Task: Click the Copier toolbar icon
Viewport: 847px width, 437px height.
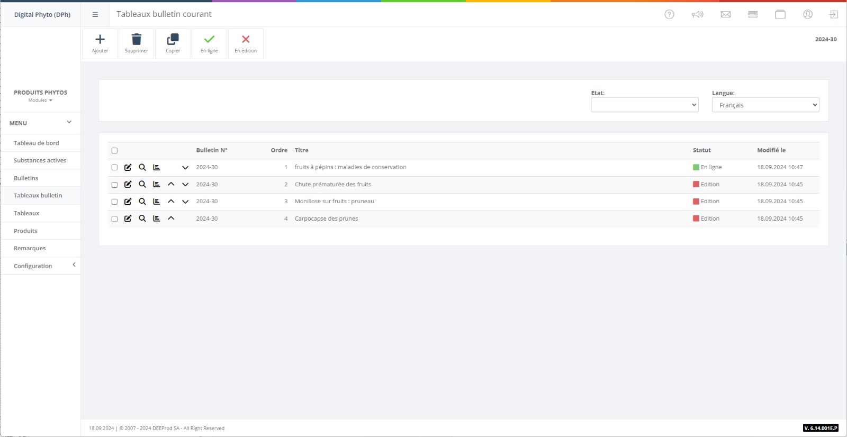Action: pos(173,40)
